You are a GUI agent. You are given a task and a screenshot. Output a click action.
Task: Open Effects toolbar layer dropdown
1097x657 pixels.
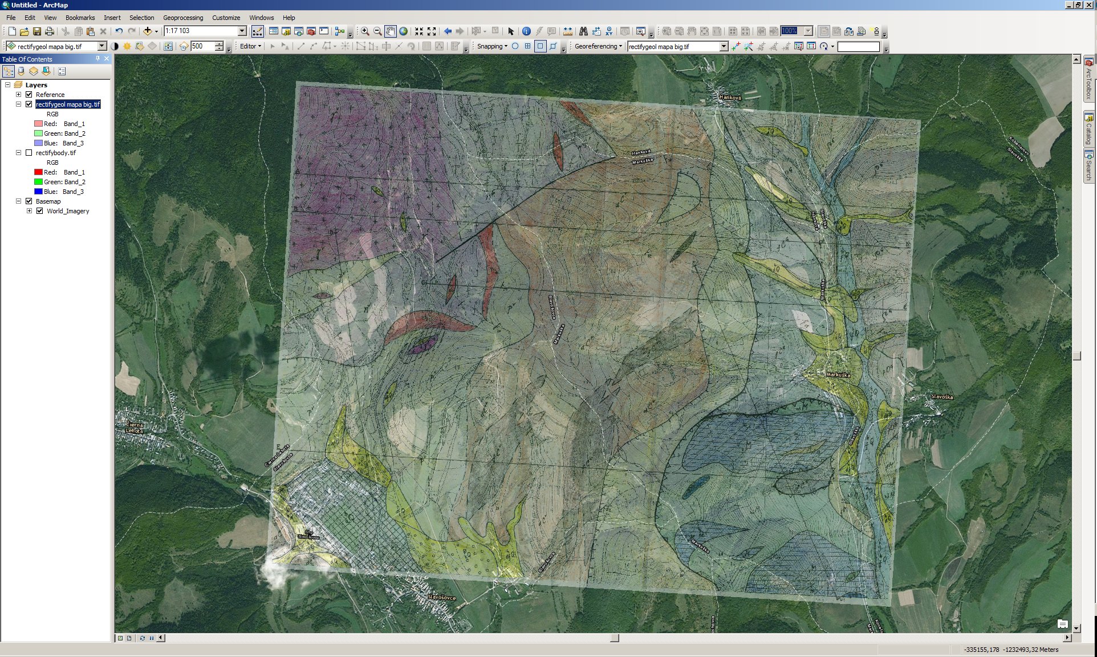pyautogui.click(x=103, y=46)
